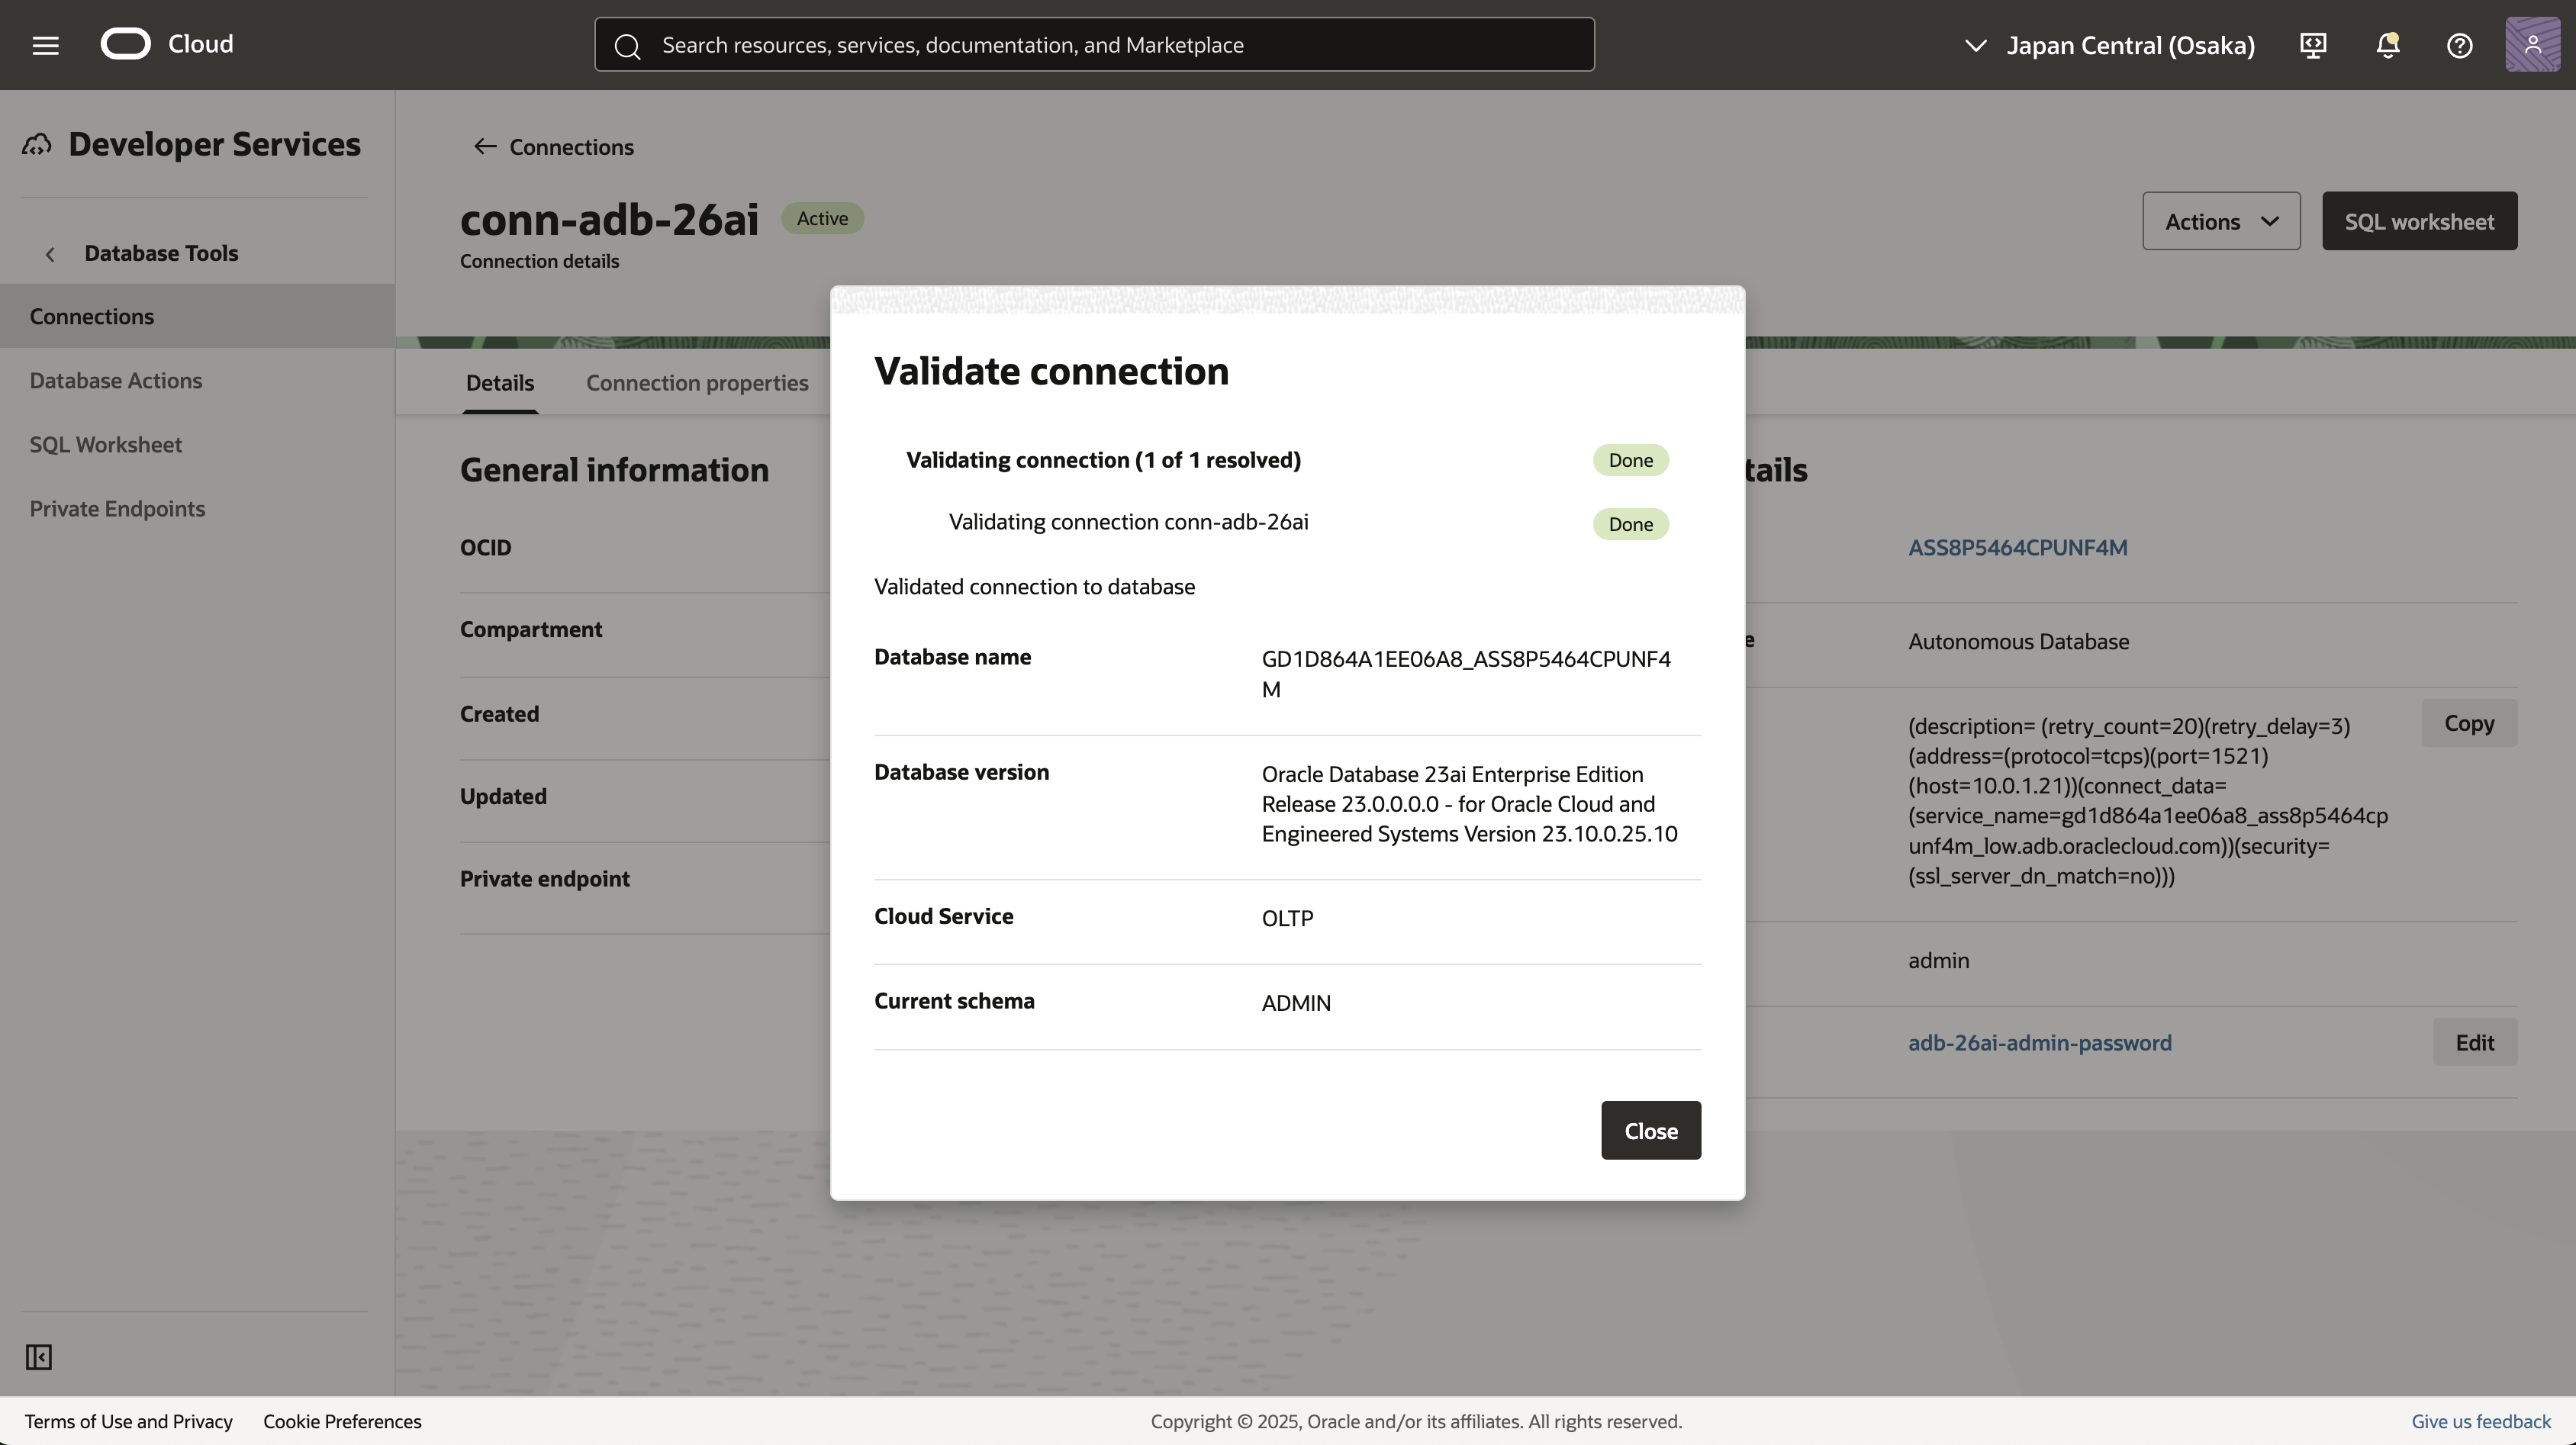Collapse the Database Tools section
The width and height of the screenshot is (2576, 1445).
[50, 253]
